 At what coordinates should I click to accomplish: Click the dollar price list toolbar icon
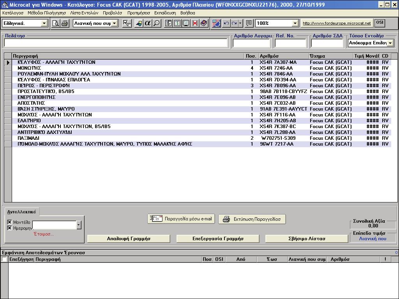[x=177, y=23]
